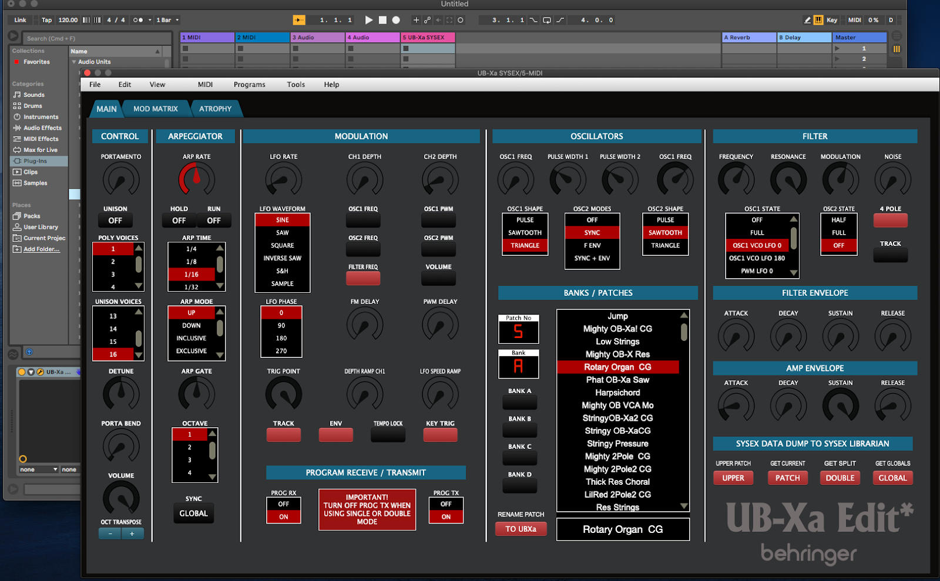Open the Programs menu
The image size is (940, 581).
coord(250,85)
